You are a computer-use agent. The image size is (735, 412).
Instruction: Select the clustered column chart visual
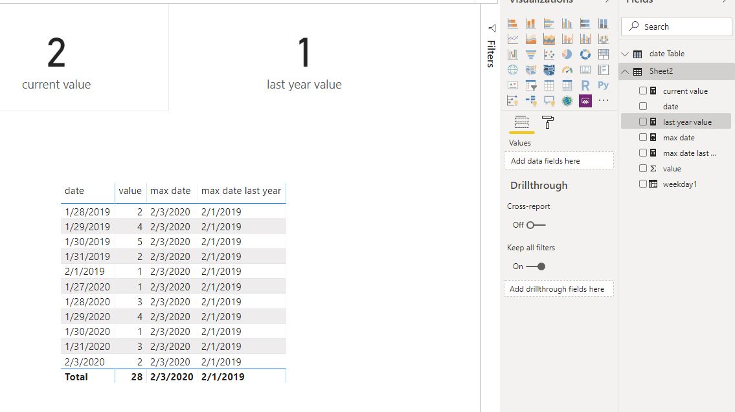567,23
